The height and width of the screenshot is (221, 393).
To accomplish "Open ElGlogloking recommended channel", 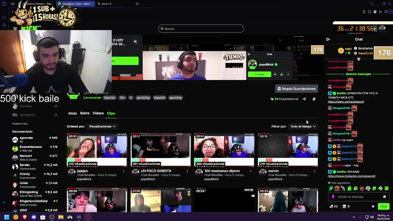I will [35, 194].
